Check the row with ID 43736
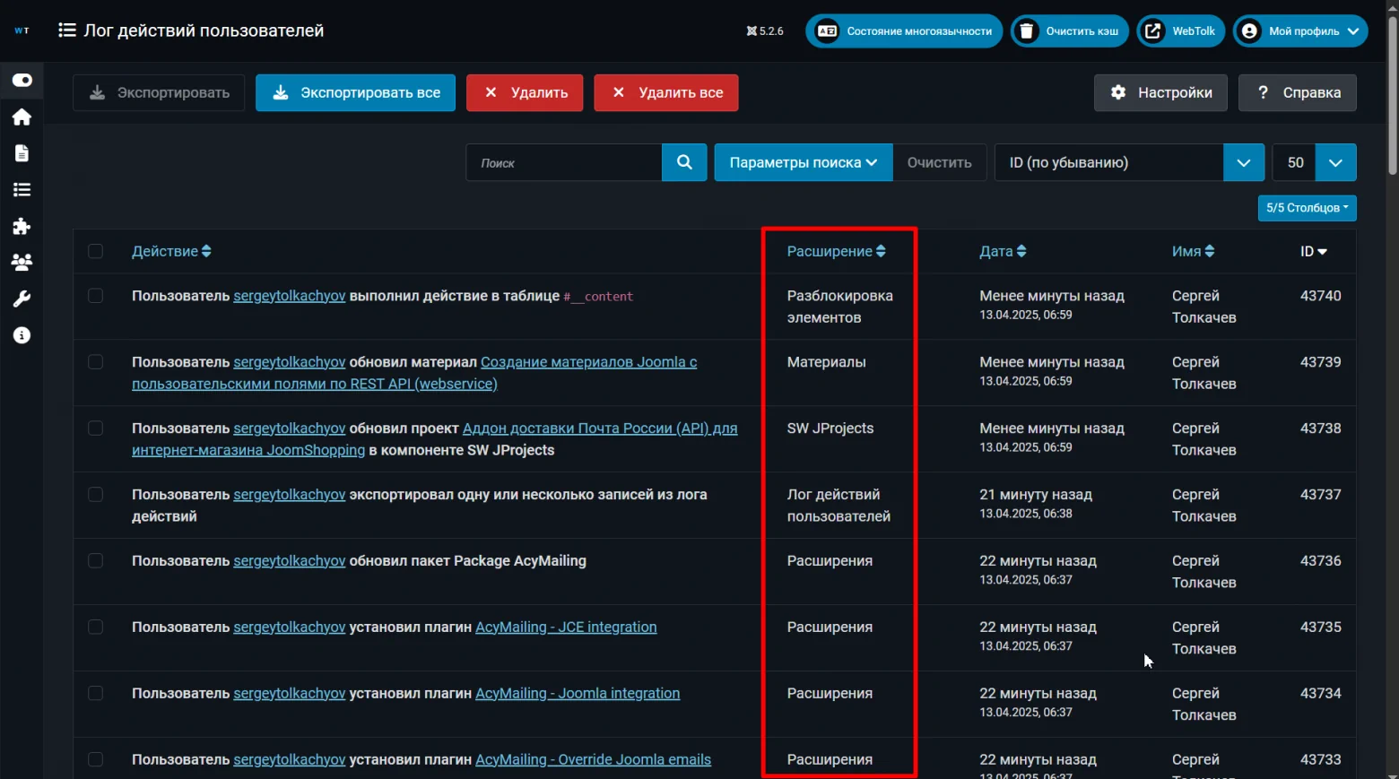 pyautogui.click(x=95, y=561)
